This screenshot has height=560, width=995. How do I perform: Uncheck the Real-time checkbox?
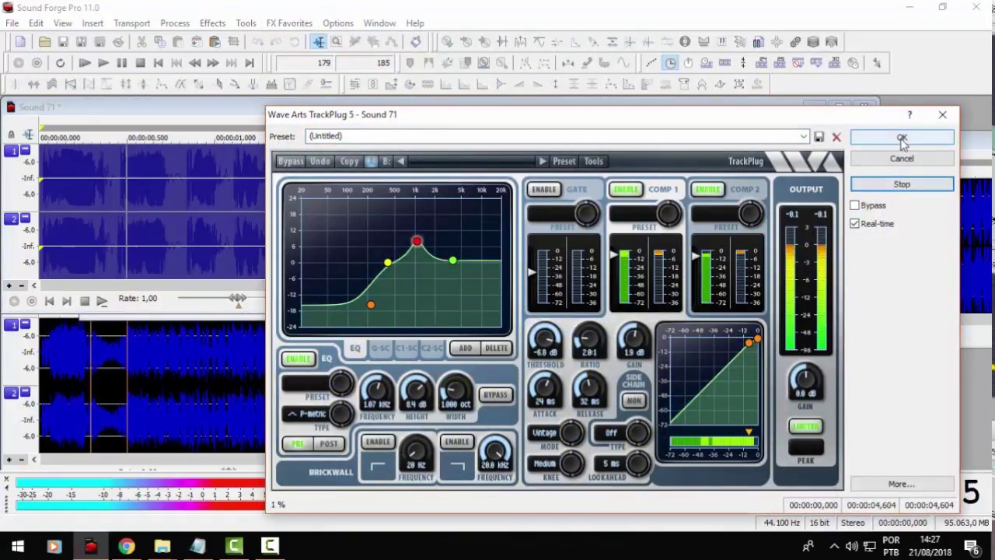[x=854, y=224]
